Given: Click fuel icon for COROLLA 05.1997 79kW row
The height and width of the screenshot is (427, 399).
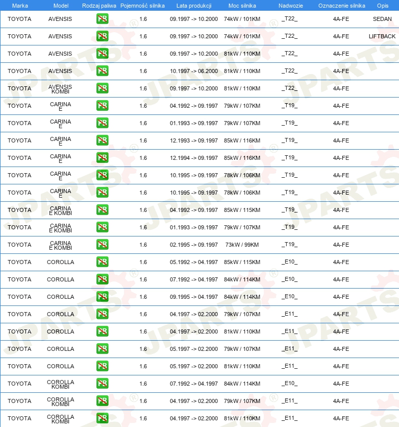Looking at the screenshot, I should tap(102, 349).
